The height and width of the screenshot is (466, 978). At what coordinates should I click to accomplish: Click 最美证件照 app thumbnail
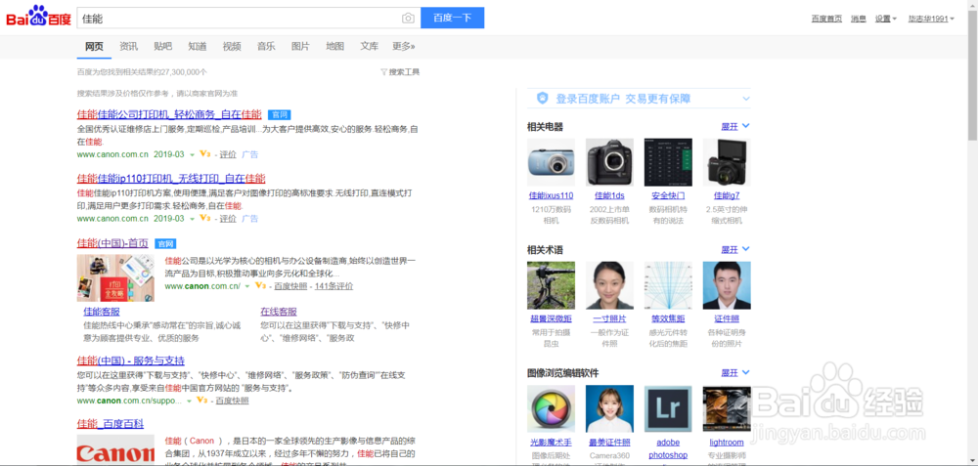coord(609,408)
